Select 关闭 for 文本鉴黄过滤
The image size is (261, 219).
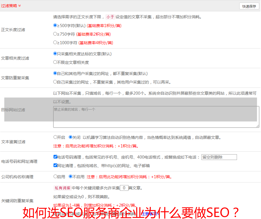click(71, 137)
